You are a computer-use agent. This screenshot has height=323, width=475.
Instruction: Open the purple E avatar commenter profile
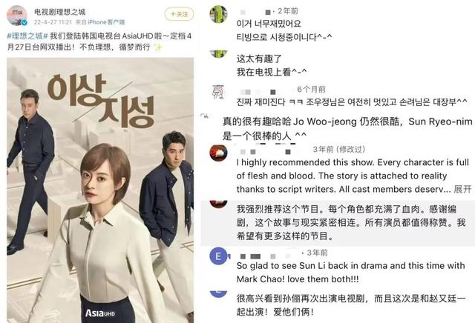click(x=218, y=256)
